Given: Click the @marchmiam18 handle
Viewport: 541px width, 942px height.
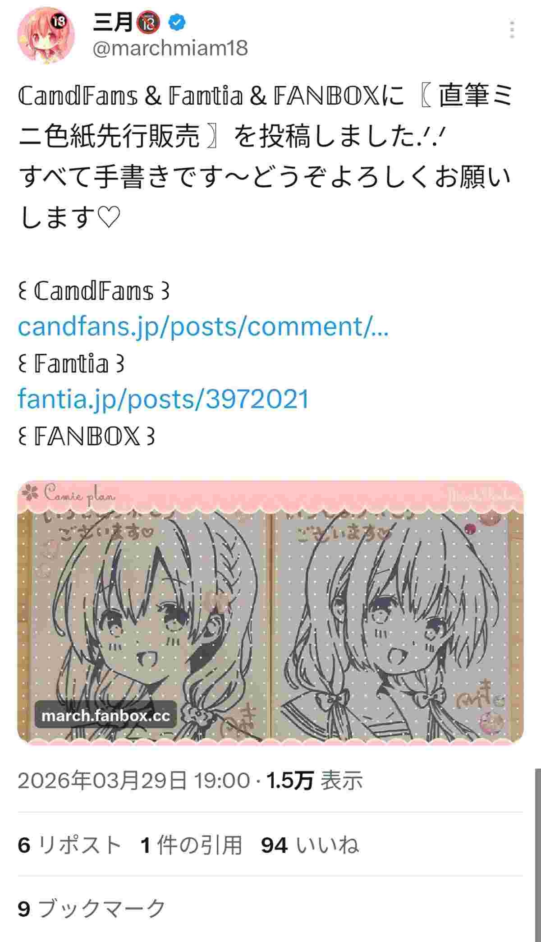Looking at the screenshot, I should tap(170, 48).
